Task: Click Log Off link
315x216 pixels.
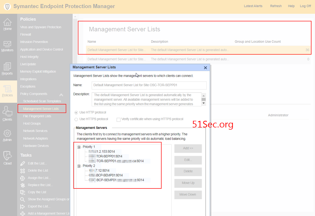Action: coord(305,6)
